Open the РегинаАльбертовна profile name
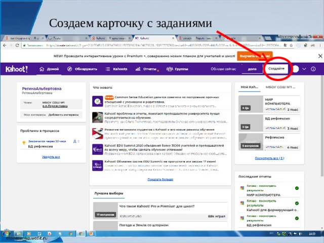This screenshot has width=324, height=243. coord(42,89)
